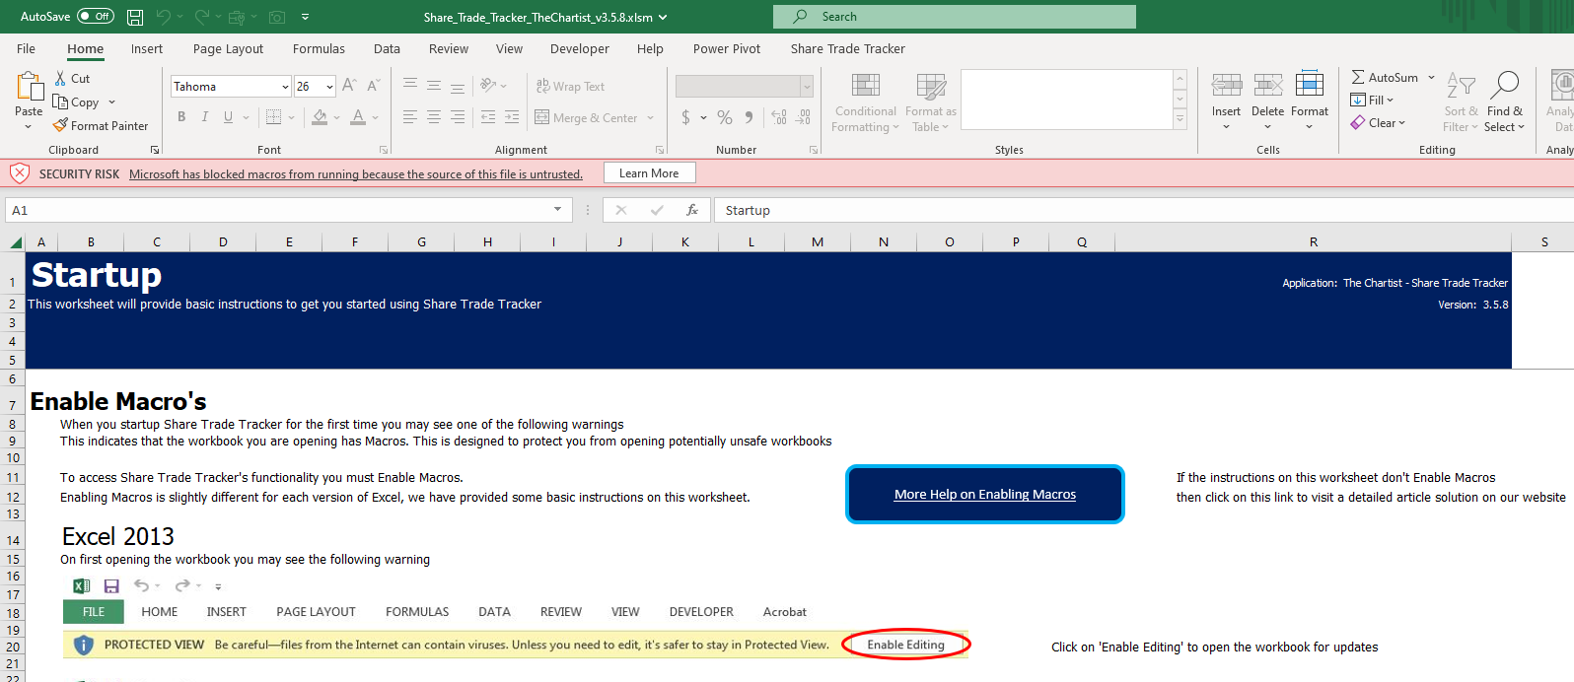This screenshot has width=1574, height=682.
Task: Apply the Fill Color bucket
Action: pos(320,117)
